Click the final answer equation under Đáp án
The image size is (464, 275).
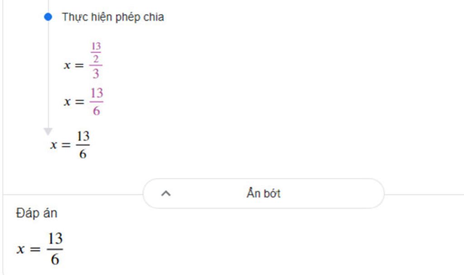coord(40,249)
